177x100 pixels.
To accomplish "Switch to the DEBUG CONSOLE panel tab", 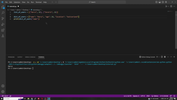I will point(30,57).
